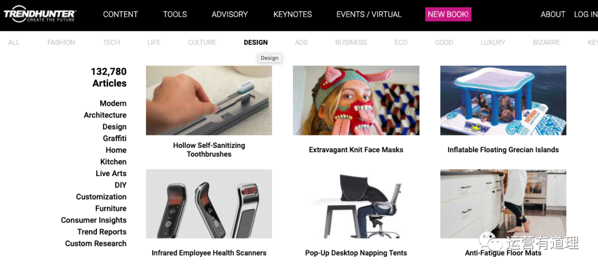This screenshot has height=269, width=598.
Task: Select the LOG IN link
Action: [586, 14]
